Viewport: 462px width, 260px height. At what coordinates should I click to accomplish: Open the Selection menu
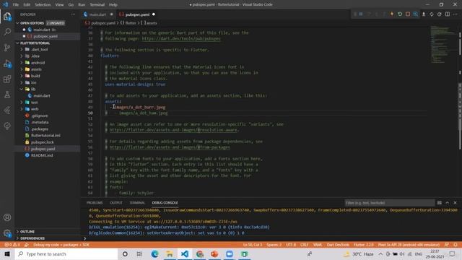point(43,5)
